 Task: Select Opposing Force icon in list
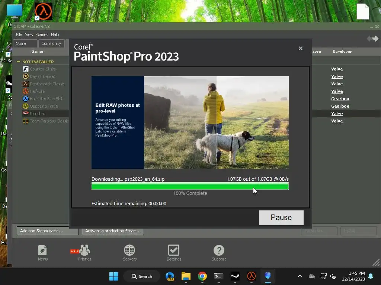[26, 106]
